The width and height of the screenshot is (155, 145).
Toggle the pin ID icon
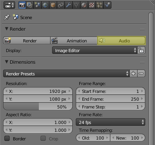pos(7,17)
